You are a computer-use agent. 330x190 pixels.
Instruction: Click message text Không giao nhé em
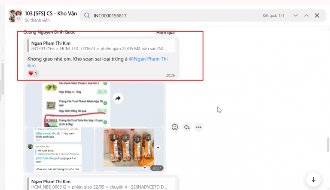point(49,59)
